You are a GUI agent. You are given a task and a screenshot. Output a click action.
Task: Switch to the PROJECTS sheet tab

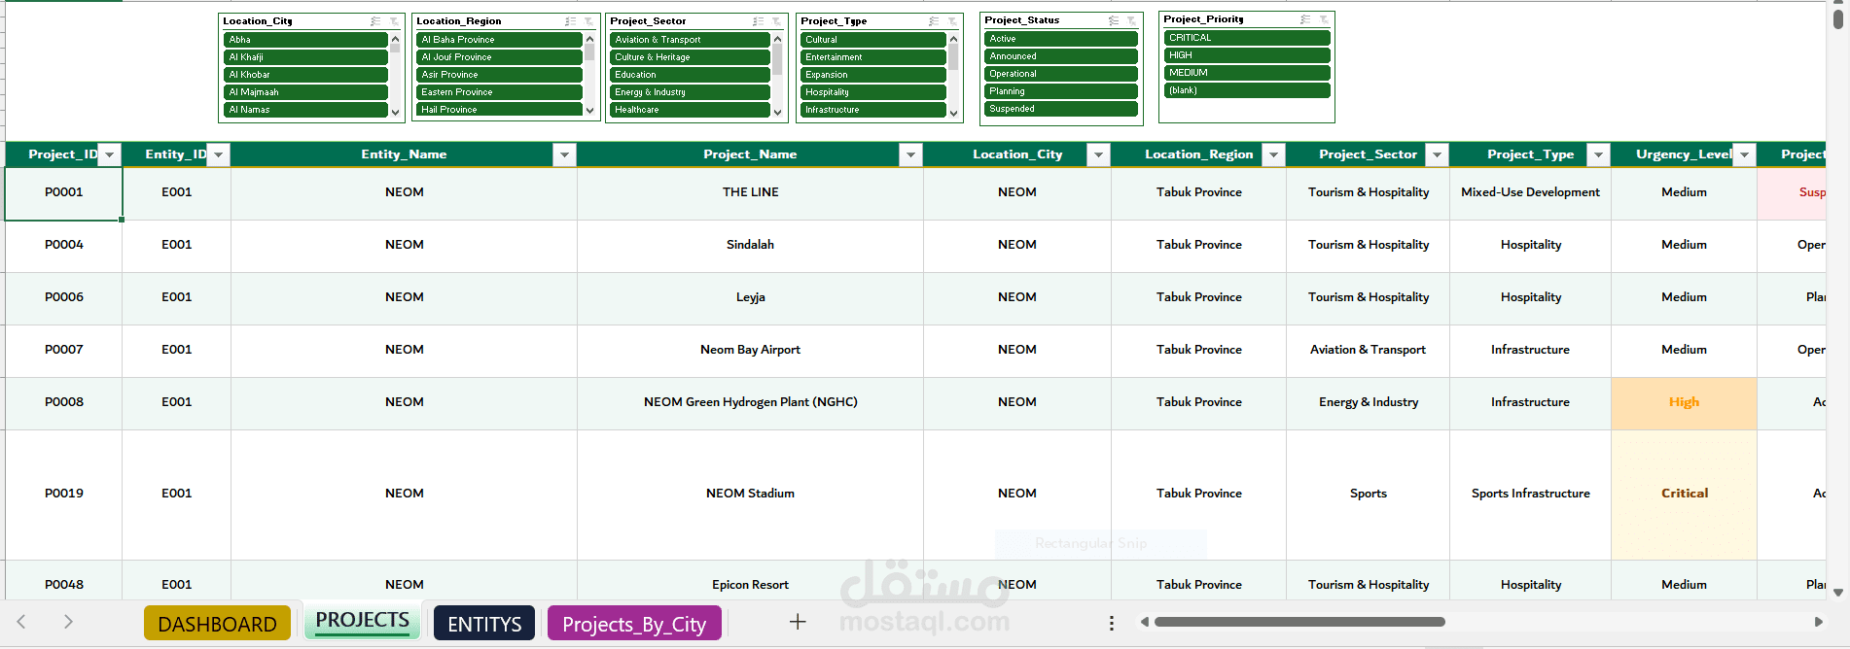(362, 621)
